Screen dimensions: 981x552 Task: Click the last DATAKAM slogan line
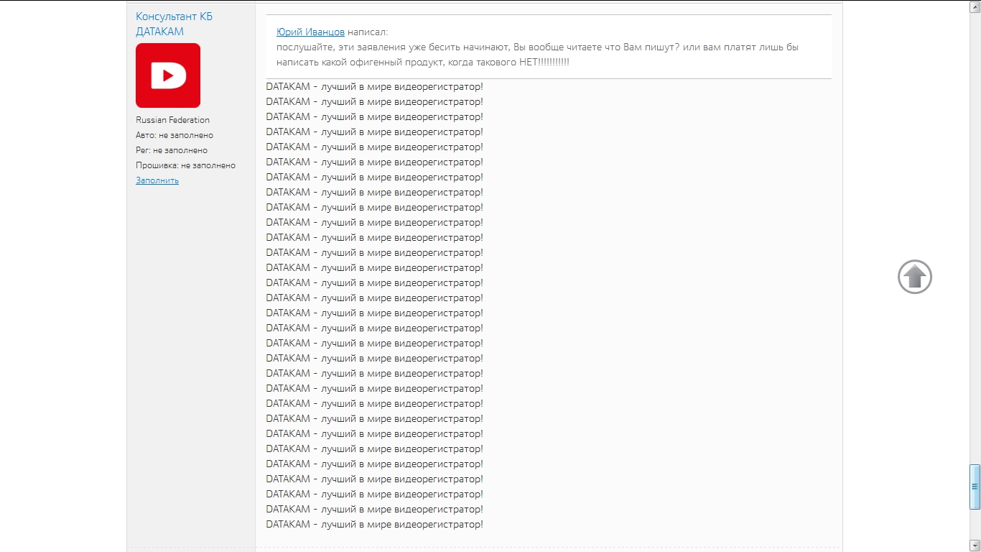pos(374,524)
